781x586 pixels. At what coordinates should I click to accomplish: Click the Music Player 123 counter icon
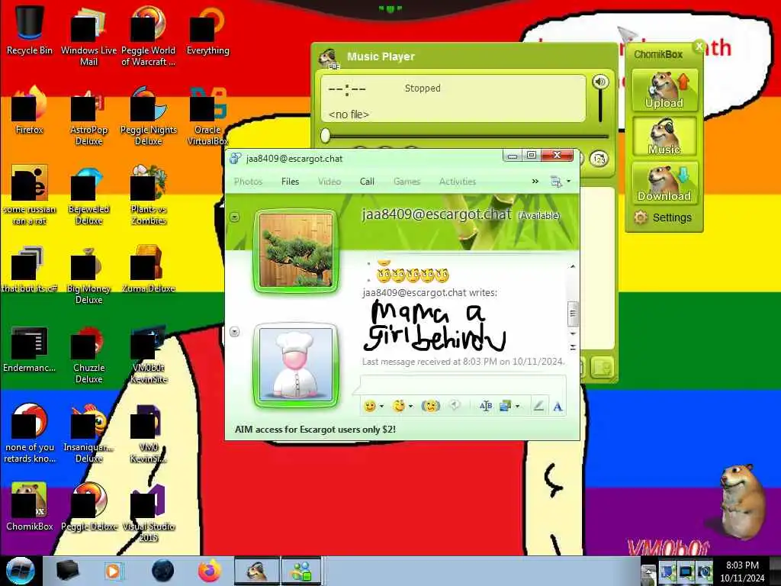point(599,159)
